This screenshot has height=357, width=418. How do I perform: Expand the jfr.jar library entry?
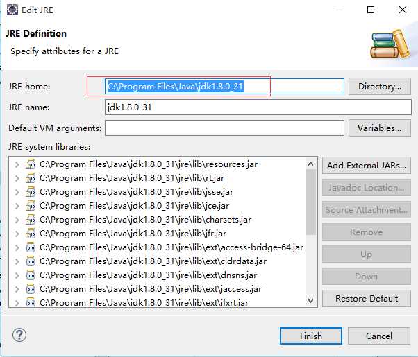click(x=17, y=234)
